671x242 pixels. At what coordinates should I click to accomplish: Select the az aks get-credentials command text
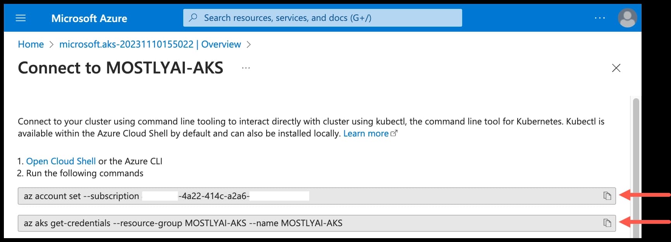pyautogui.click(x=183, y=223)
